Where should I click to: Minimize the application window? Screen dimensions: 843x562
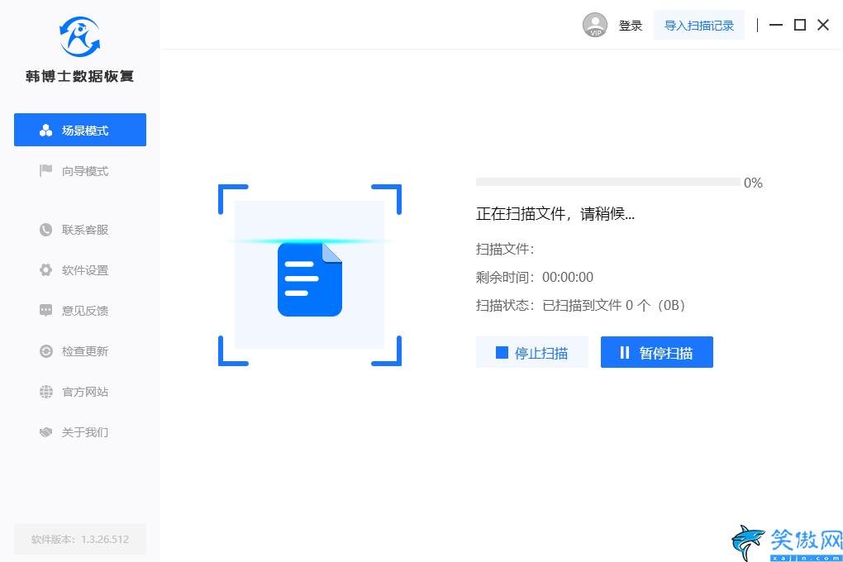click(x=776, y=25)
